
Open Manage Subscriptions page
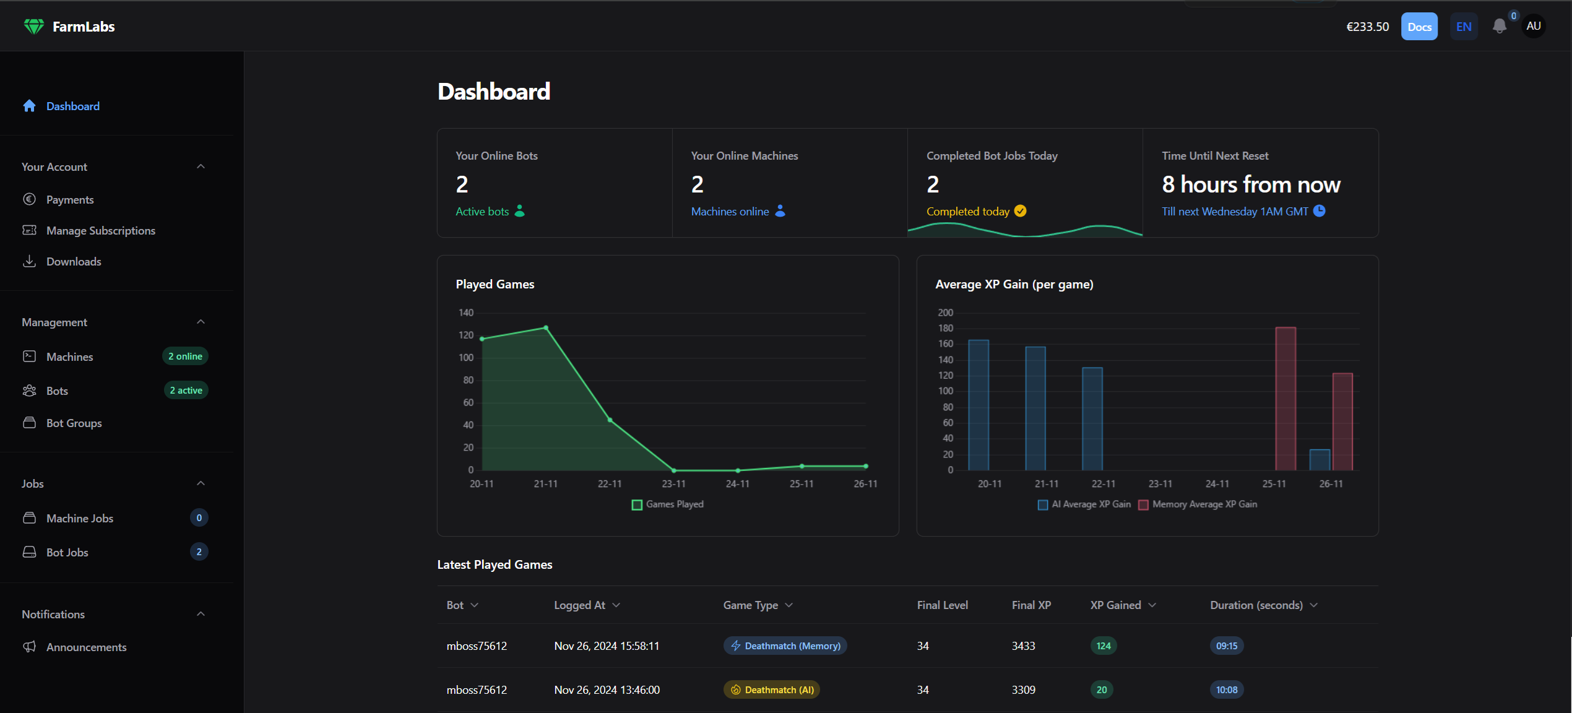(x=101, y=230)
